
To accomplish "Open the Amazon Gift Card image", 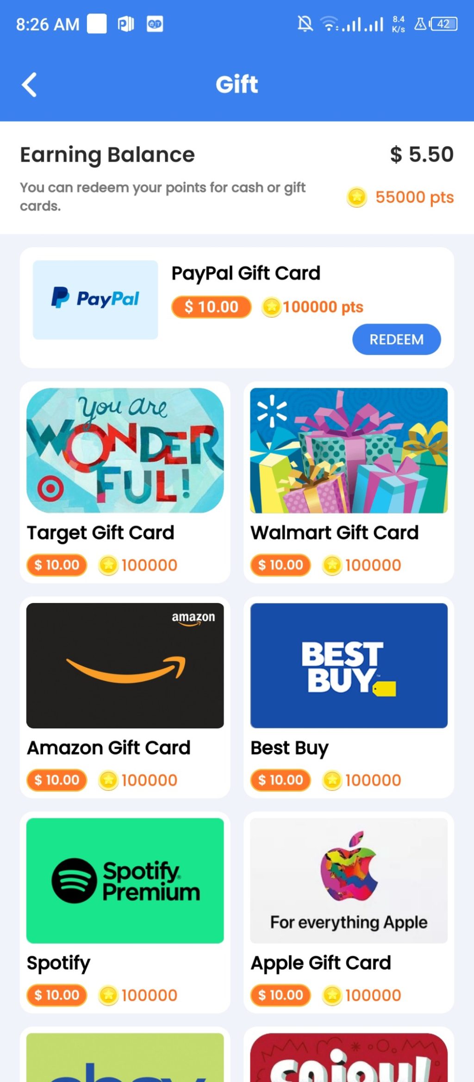I will [125, 666].
